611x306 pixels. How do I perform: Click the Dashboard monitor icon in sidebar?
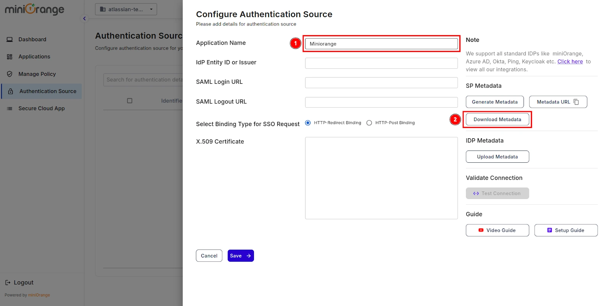coord(10,39)
